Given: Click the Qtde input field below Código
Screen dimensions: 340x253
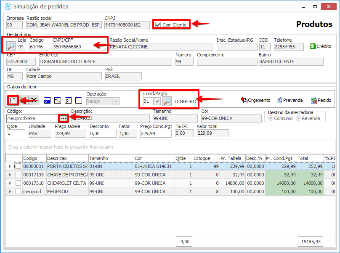Looking at the screenshot, I should tap(16, 133).
